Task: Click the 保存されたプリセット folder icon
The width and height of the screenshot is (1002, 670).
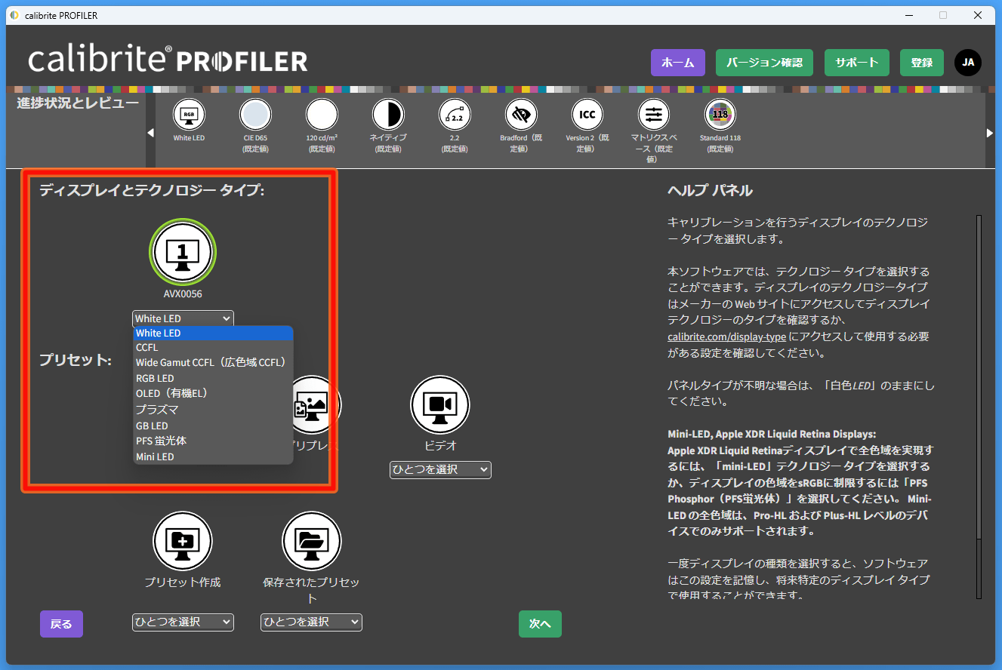Action: (312, 541)
